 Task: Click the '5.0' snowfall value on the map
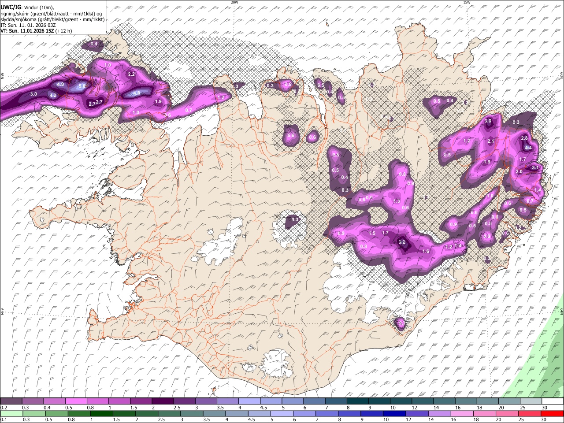[x=82, y=86]
